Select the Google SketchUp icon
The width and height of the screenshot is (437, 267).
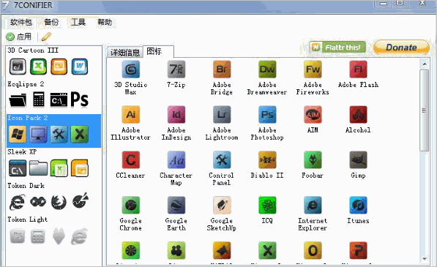tap(222, 206)
